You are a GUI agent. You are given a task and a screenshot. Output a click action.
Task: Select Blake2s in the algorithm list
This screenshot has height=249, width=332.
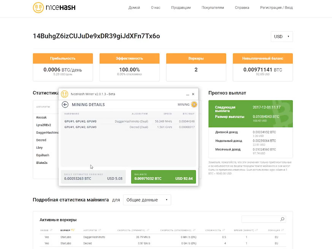coord(42,163)
